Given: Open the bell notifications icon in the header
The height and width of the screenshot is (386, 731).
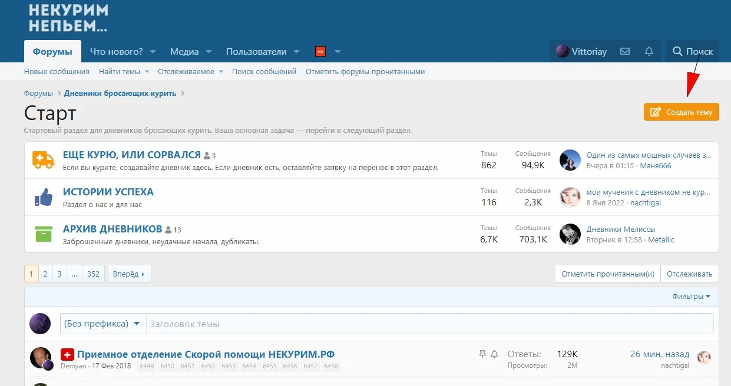Looking at the screenshot, I should [x=649, y=51].
